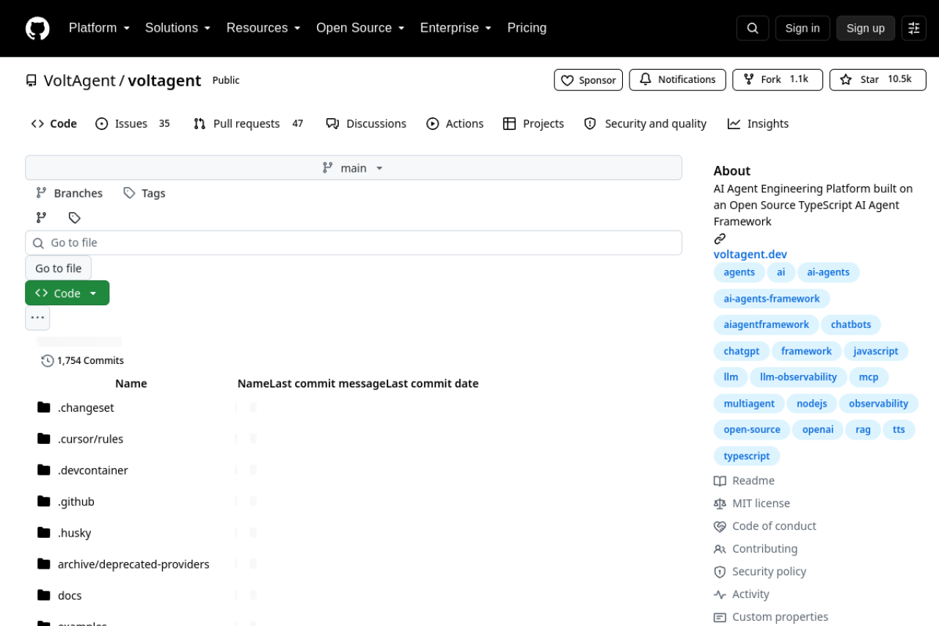Open the Tags link
The height and width of the screenshot is (626, 939).
coord(144,193)
